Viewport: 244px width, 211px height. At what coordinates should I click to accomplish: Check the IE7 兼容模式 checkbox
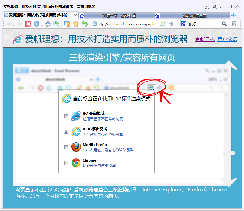coord(66,116)
